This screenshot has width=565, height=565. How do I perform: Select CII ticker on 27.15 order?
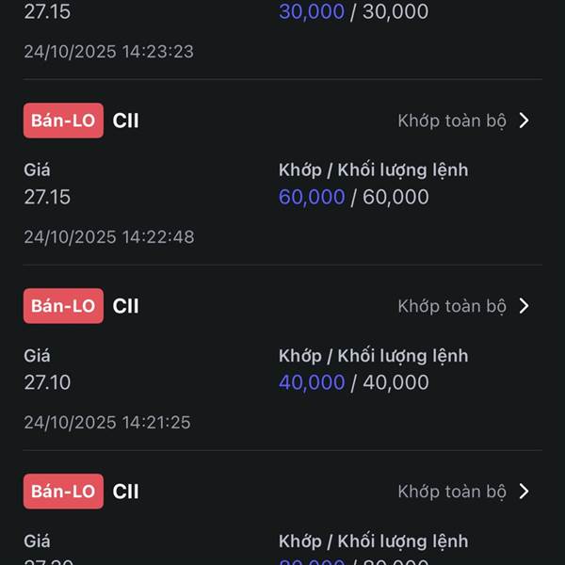pyautogui.click(x=125, y=121)
